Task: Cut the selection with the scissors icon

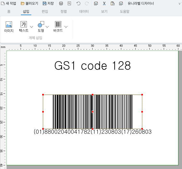Action: coord(104,3)
